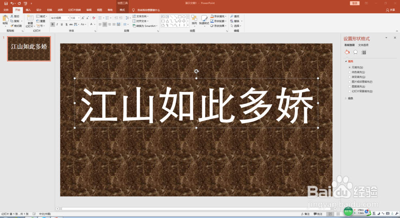Open the font size 138 dropdown

click(x=79, y=18)
